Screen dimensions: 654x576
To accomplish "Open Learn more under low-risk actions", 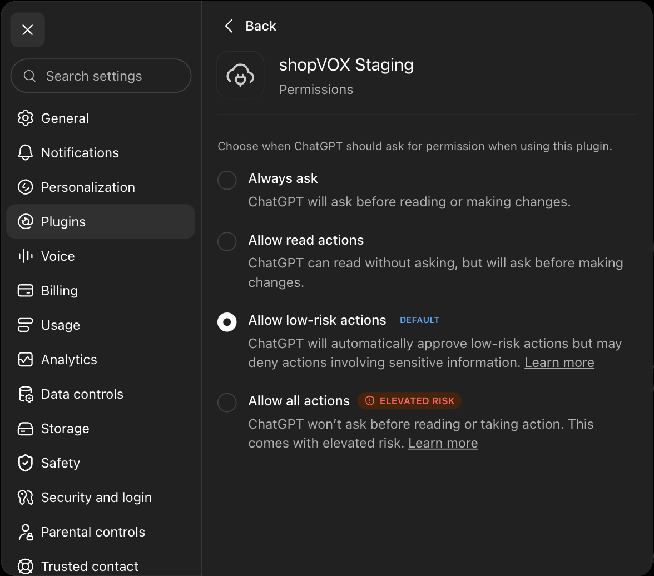I will pos(559,363).
